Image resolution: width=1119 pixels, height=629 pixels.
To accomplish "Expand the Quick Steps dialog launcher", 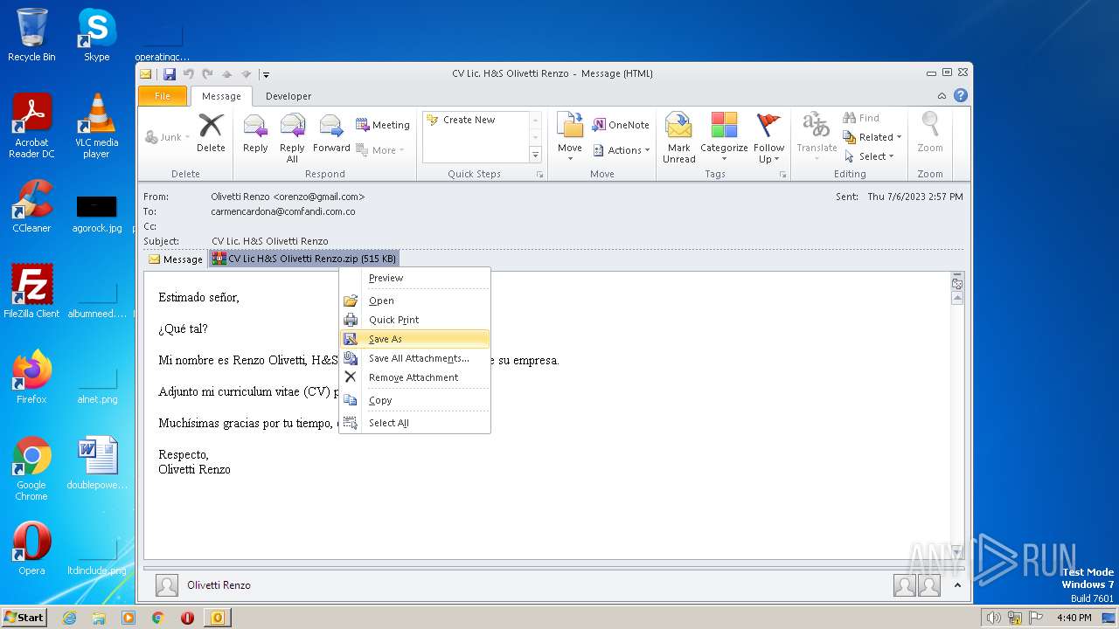I will [539, 175].
